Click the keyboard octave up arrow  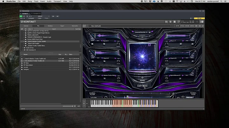click(x=84, y=102)
